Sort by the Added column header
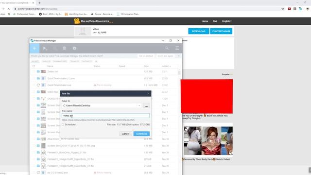This screenshot has width=311, height=175. click(x=166, y=66)
